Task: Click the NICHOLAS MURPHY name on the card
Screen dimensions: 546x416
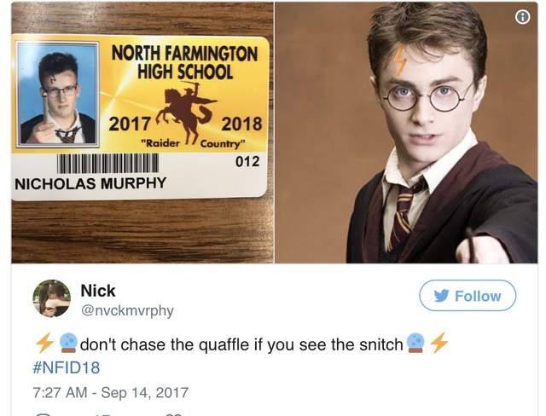Action: click(90, 183)
